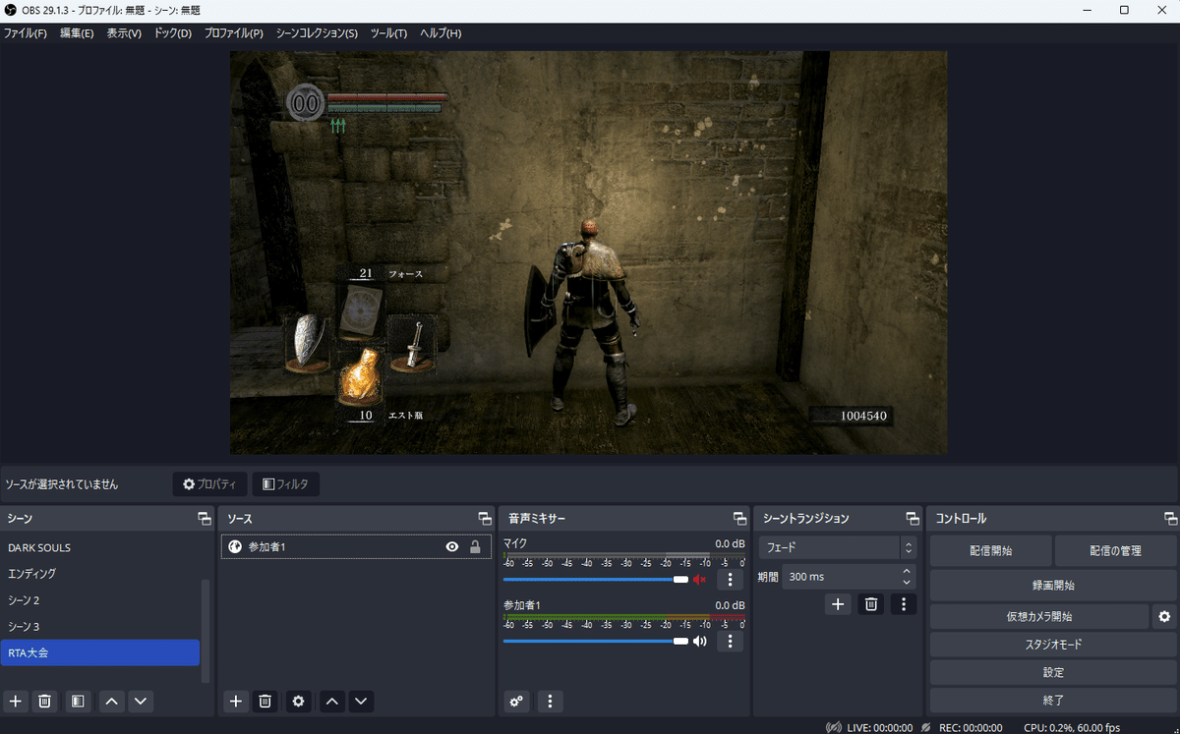
Task: Pop out the コントロール dock panel
Action: (x=1170, y=518)
